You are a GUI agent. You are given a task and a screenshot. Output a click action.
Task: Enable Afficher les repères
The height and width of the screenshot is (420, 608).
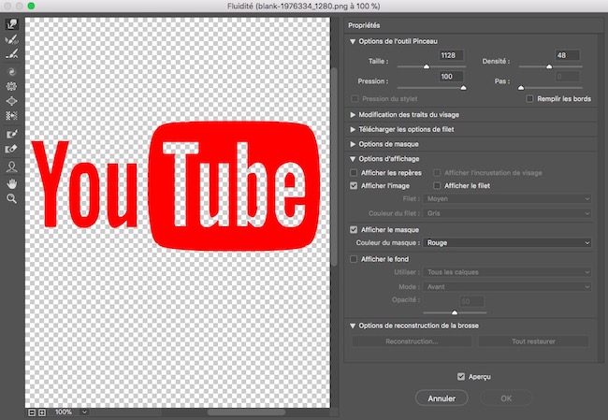(354, 172)
